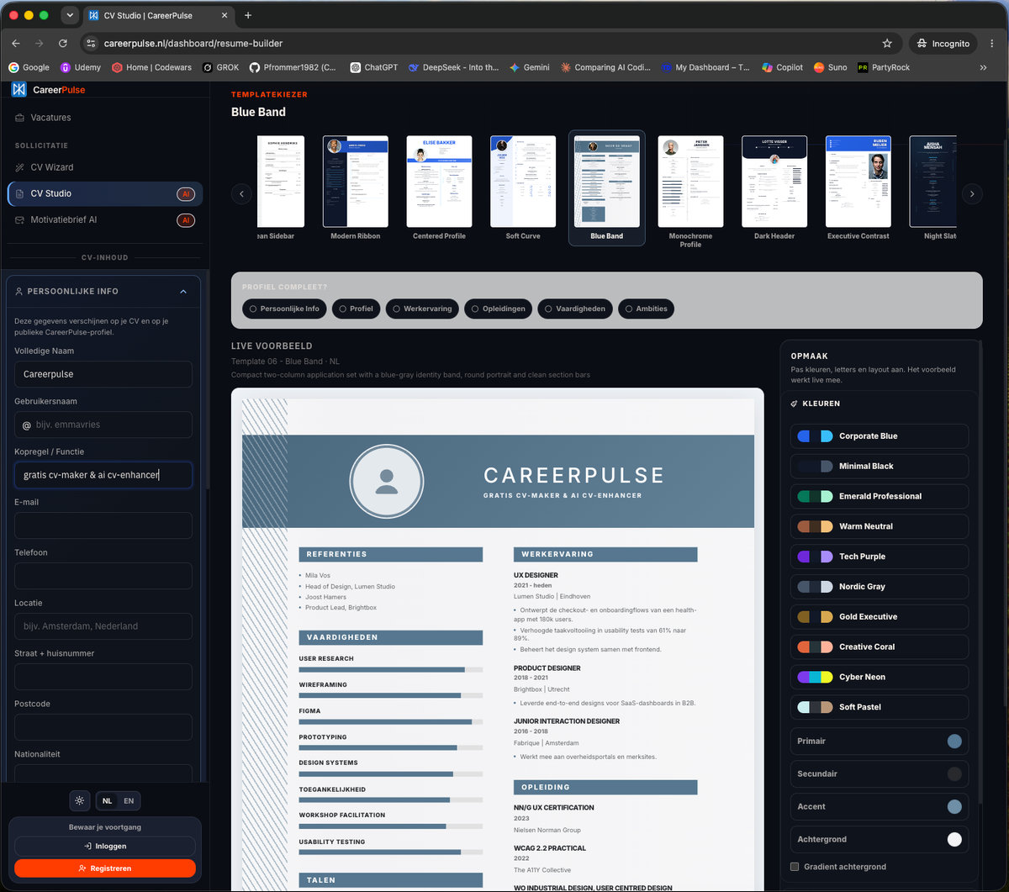Click the Volledige Naam input field
Screen dimensions: 1009x892
tap(103, 374)
